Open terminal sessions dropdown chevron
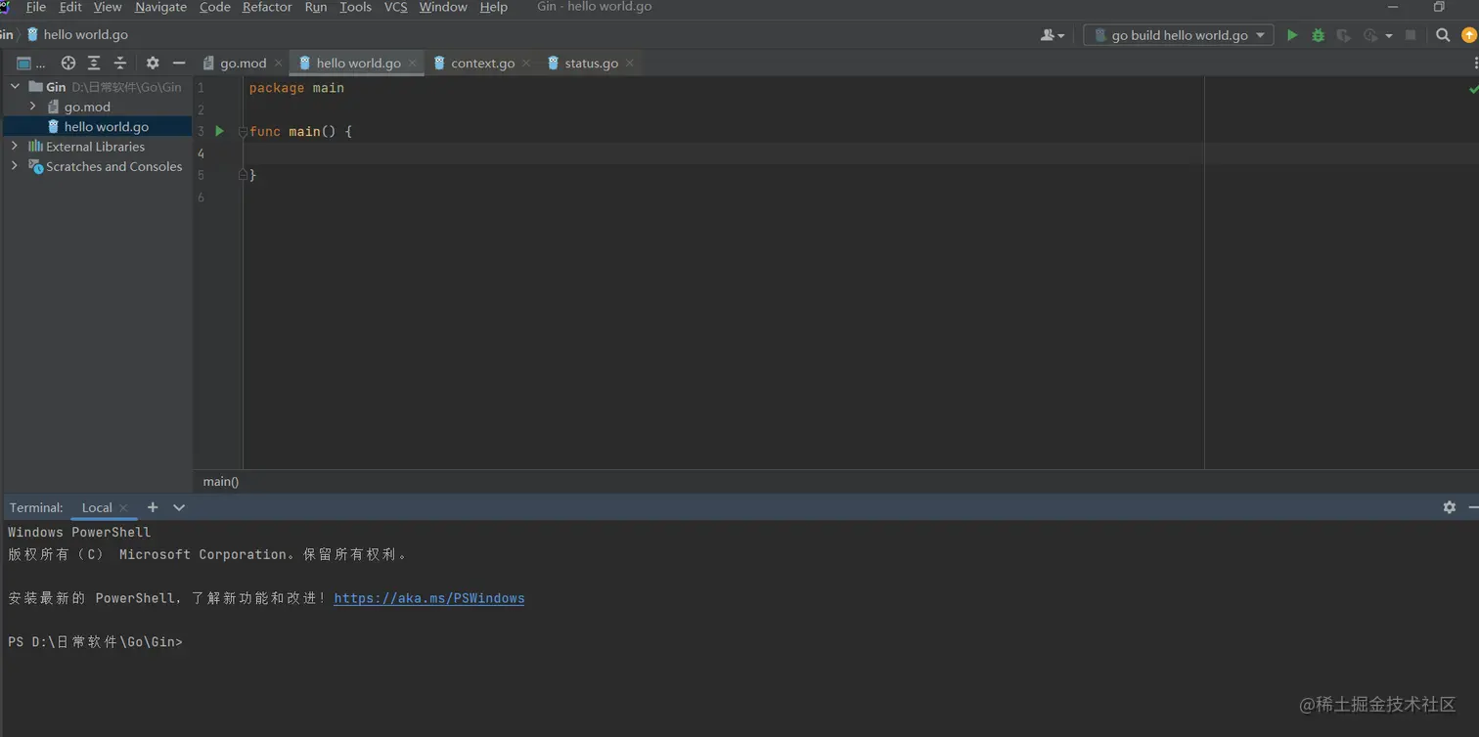 coord(179,507)
